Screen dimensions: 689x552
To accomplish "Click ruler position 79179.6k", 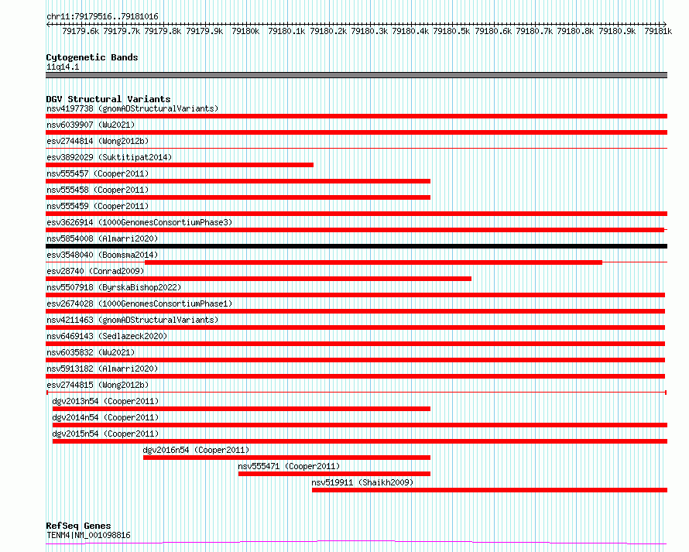I will (81, 31).
